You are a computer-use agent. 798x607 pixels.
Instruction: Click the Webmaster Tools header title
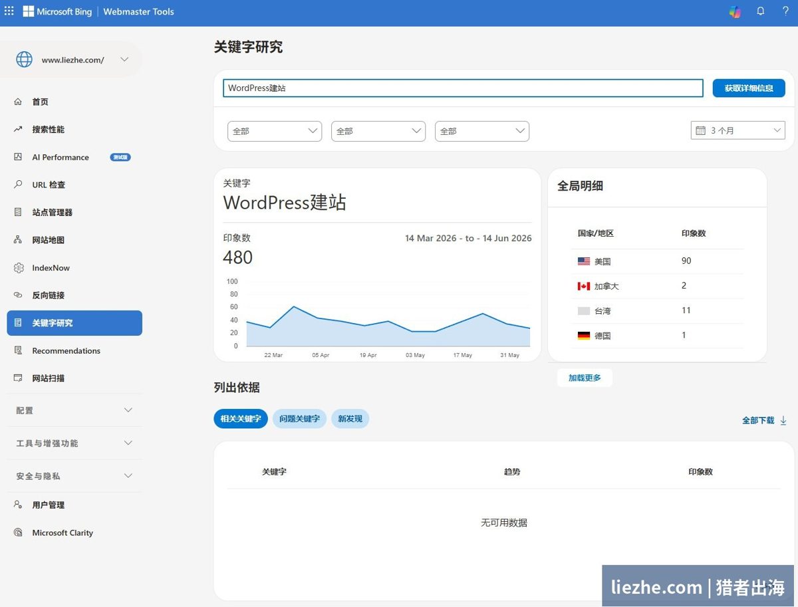138,11
